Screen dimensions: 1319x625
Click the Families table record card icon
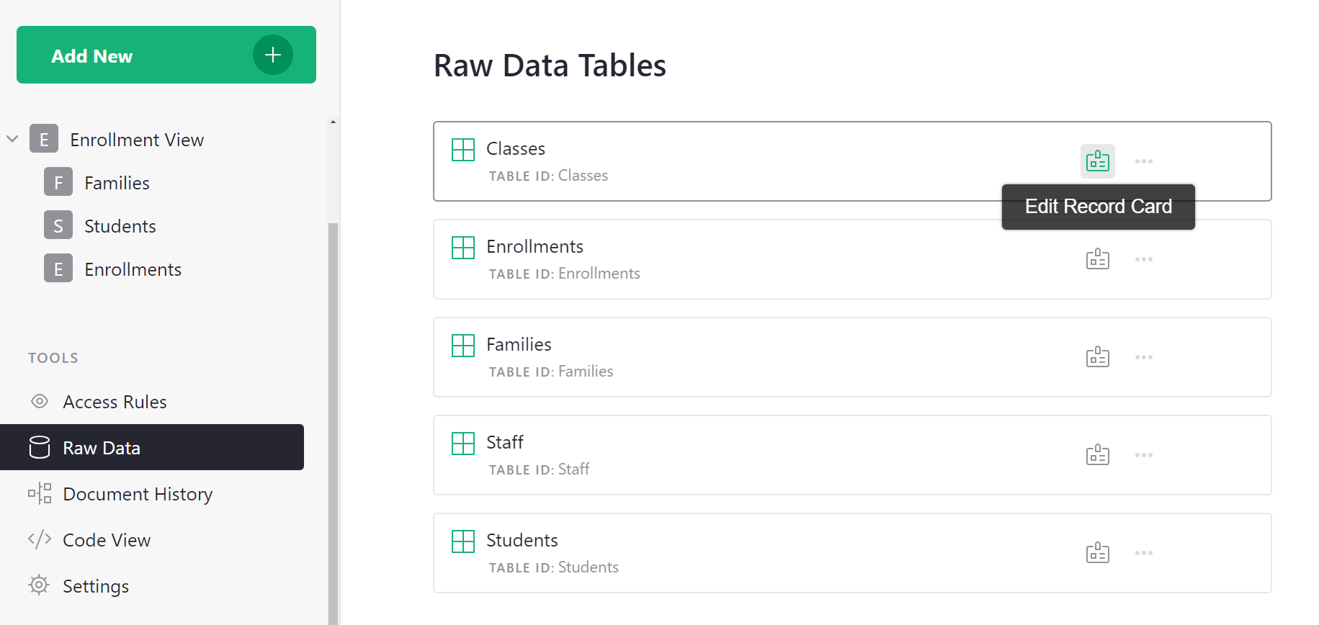coord(1097,357)
